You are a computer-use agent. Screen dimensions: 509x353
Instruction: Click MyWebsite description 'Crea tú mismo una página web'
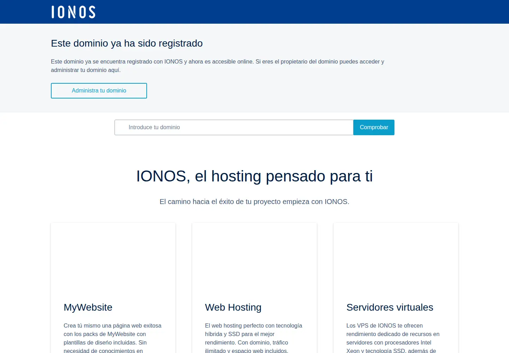point(112,338)
